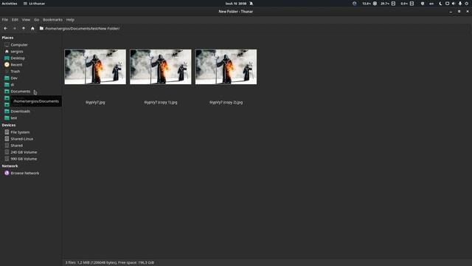This screenshot has width=472, height=266.
Task: Click the Desktop folder icon
Action: point(7,58)
